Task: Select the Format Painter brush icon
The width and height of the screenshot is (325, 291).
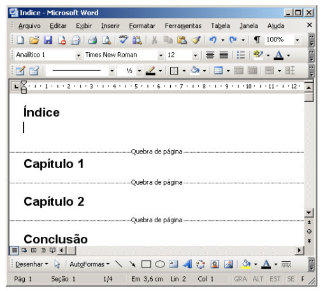Action: (196, 39)
